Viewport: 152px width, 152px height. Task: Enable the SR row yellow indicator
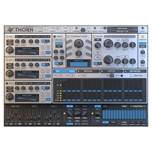click(x=60, y=98)
